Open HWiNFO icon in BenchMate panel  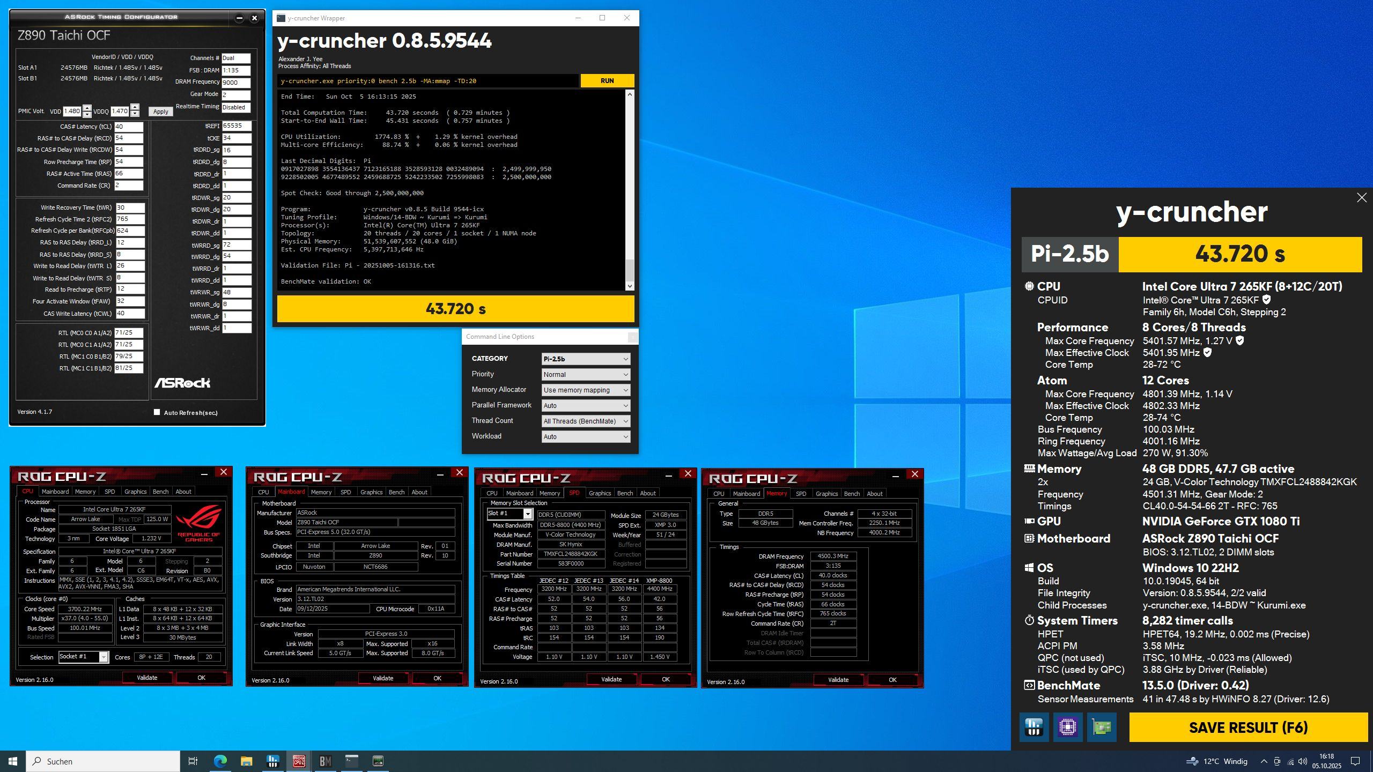point(1034,728)
